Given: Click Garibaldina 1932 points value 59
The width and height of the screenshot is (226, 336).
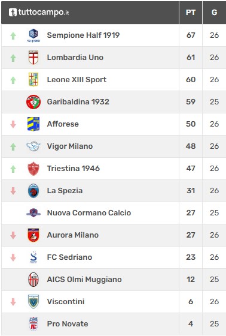Looking at the screenshot, I should (191, 102).
